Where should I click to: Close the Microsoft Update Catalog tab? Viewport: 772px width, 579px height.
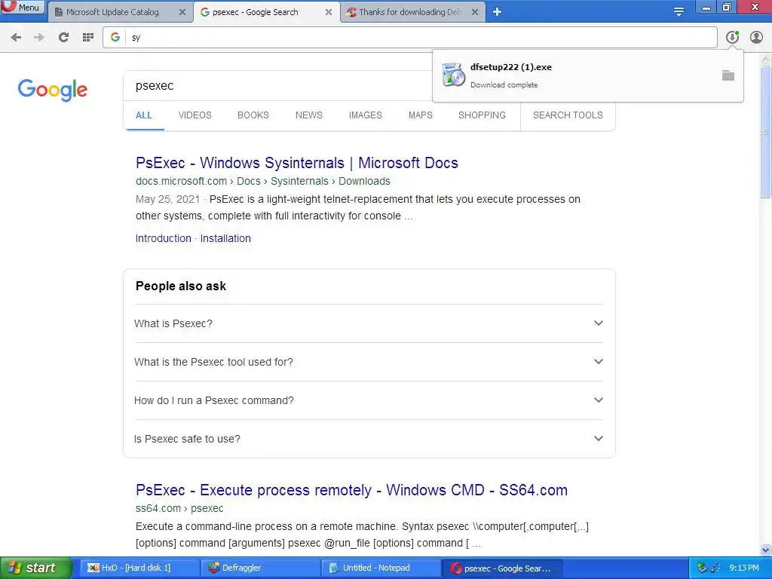point(182,12)
